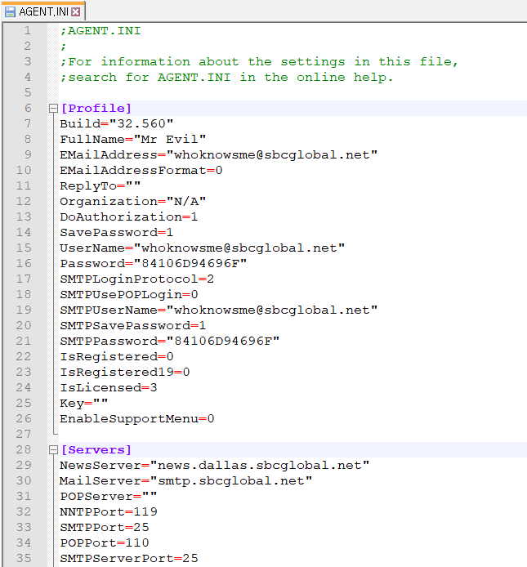Click the EMailAddressFormat=0 line
527x567 pixels.
(141, 170)
